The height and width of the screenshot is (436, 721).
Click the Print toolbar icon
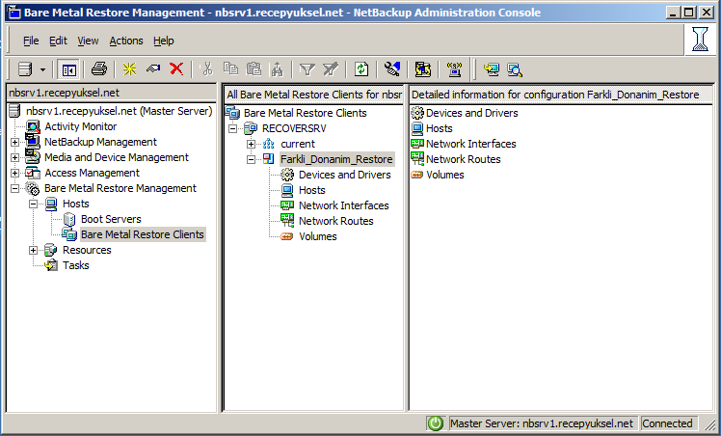pos(99,69)
